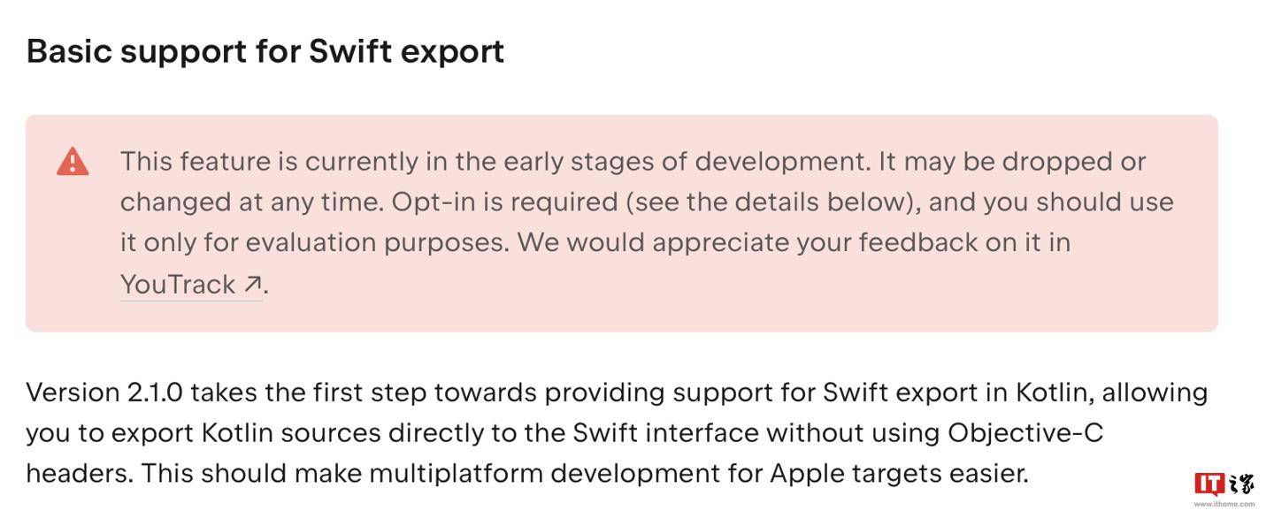Click the word 'feedback' in the warning
Image resolution: width=1274 pixels, height=526 pixels.
pos(917,242)
